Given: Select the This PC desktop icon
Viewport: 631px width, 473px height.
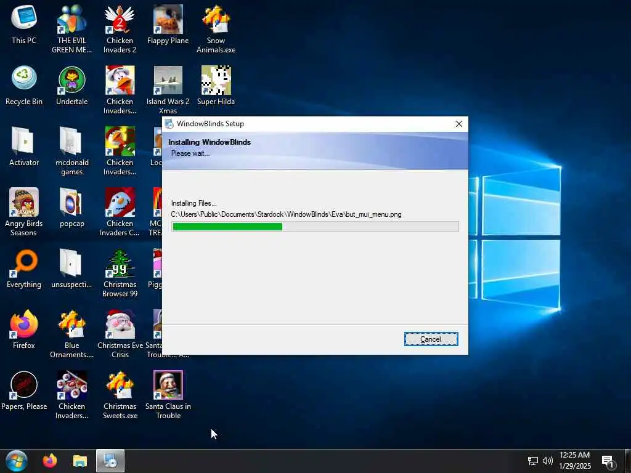Looking at the screenshot, I should click(24, 25).
